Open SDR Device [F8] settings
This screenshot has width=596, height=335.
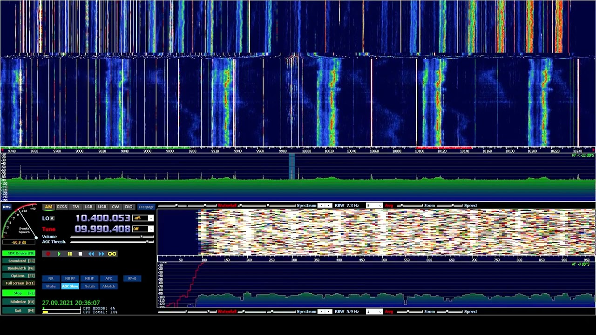click(19, 254)
